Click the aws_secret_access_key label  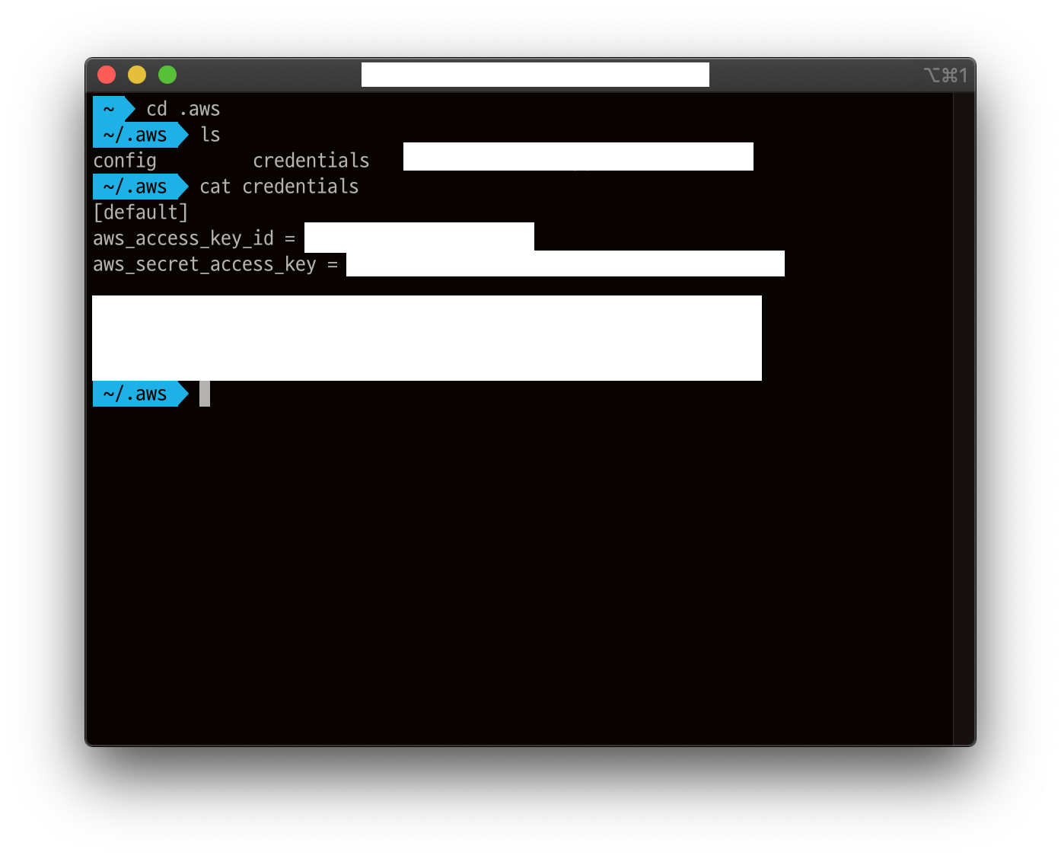205,264
